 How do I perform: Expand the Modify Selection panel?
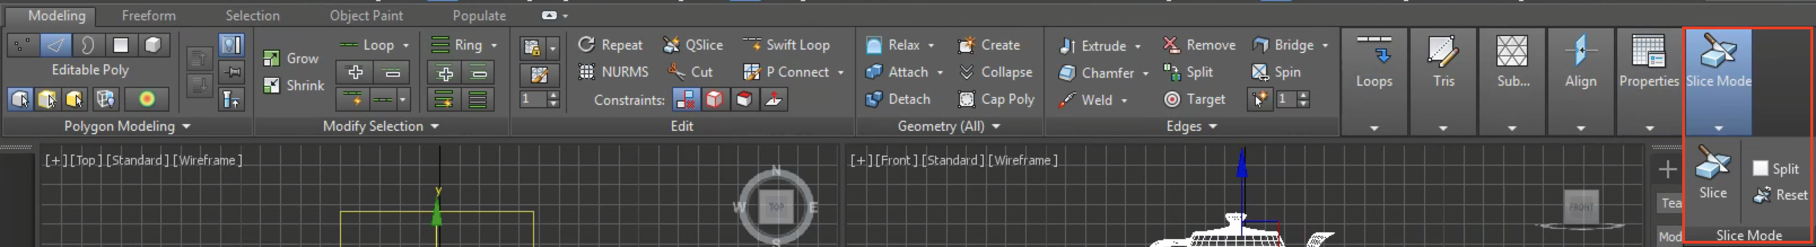click(381, 127)
